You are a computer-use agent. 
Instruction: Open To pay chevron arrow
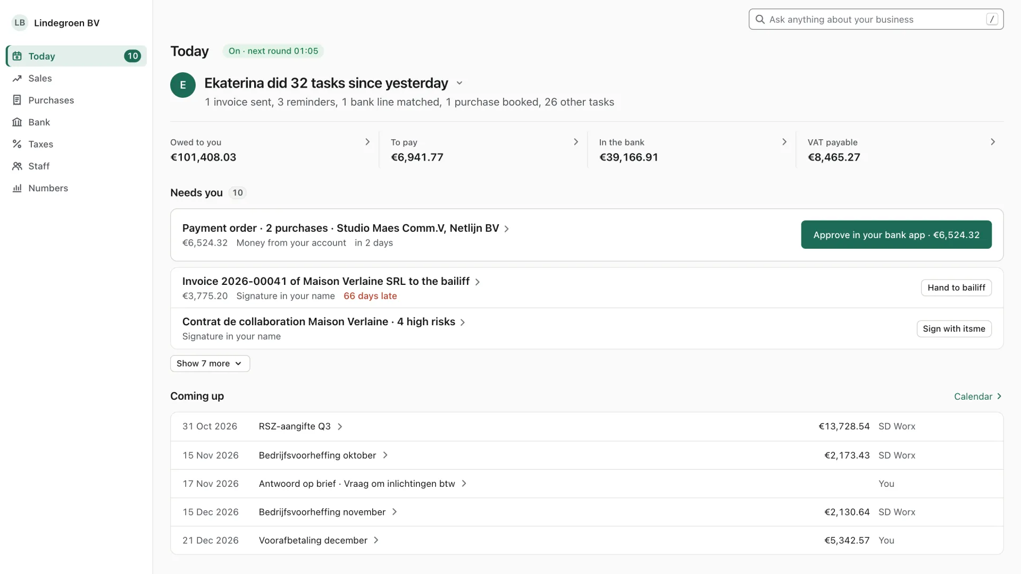pos(575,142)
